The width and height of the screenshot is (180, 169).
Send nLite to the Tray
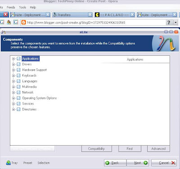[x=12, y=163]
